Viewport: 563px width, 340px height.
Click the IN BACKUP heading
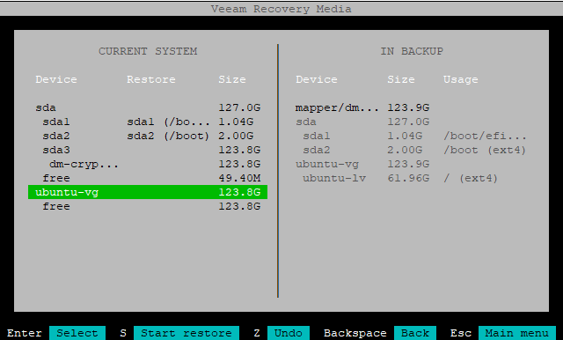[412, 51]
